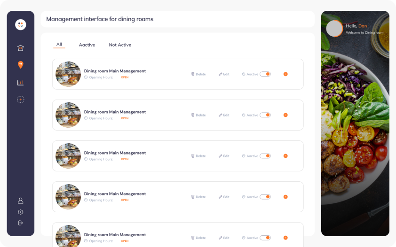Edit the third dining room card
The image size is (396, 247).
pos(224,156)
